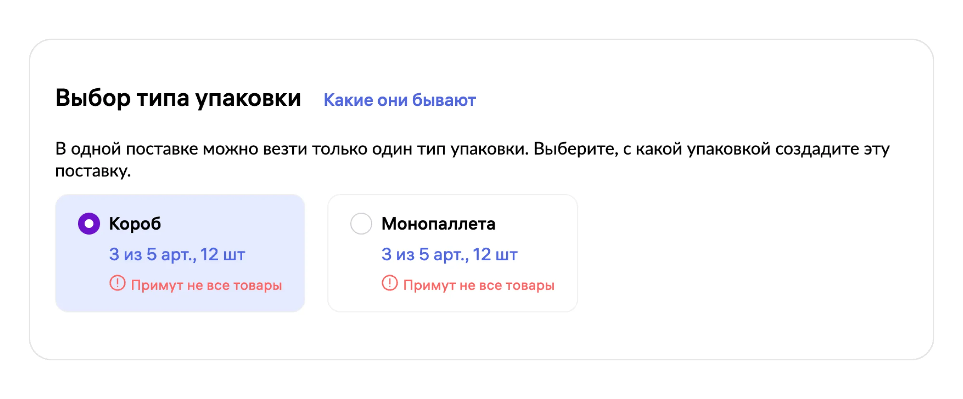Select the Монопаллета radio button

point(361,224)
